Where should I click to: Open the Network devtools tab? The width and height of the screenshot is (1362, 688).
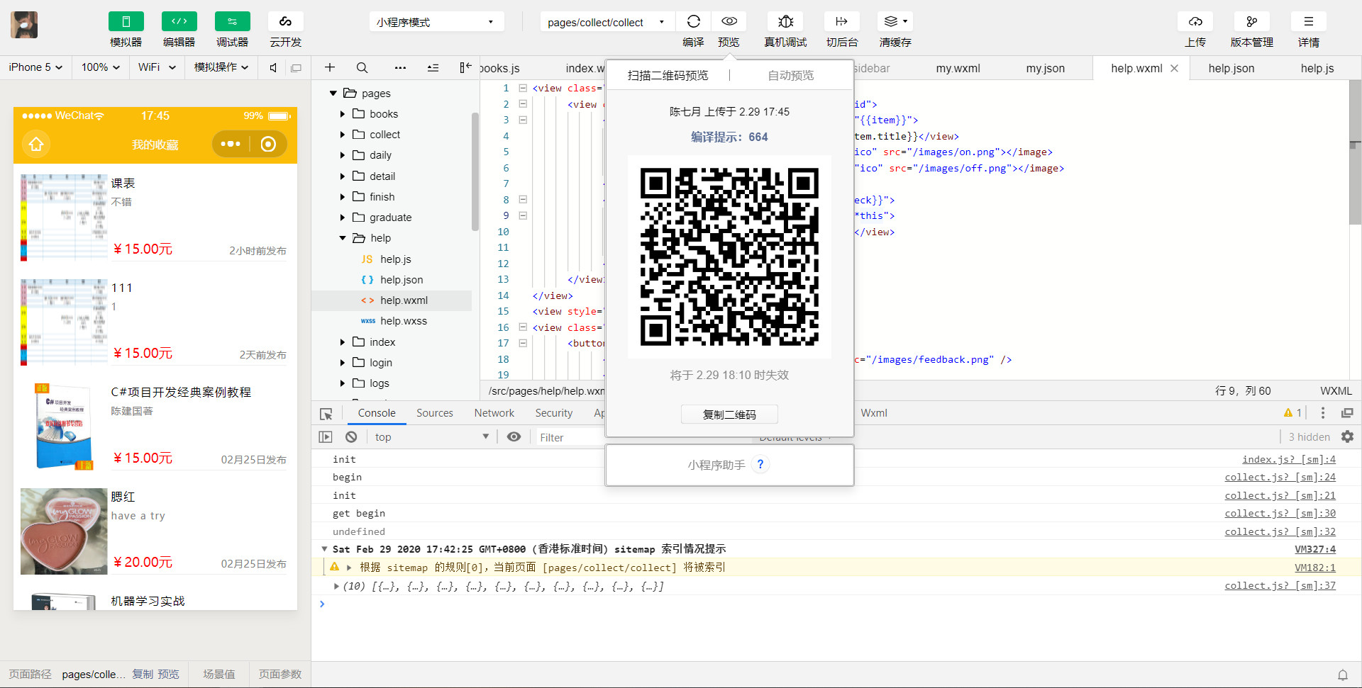point(494,413)
